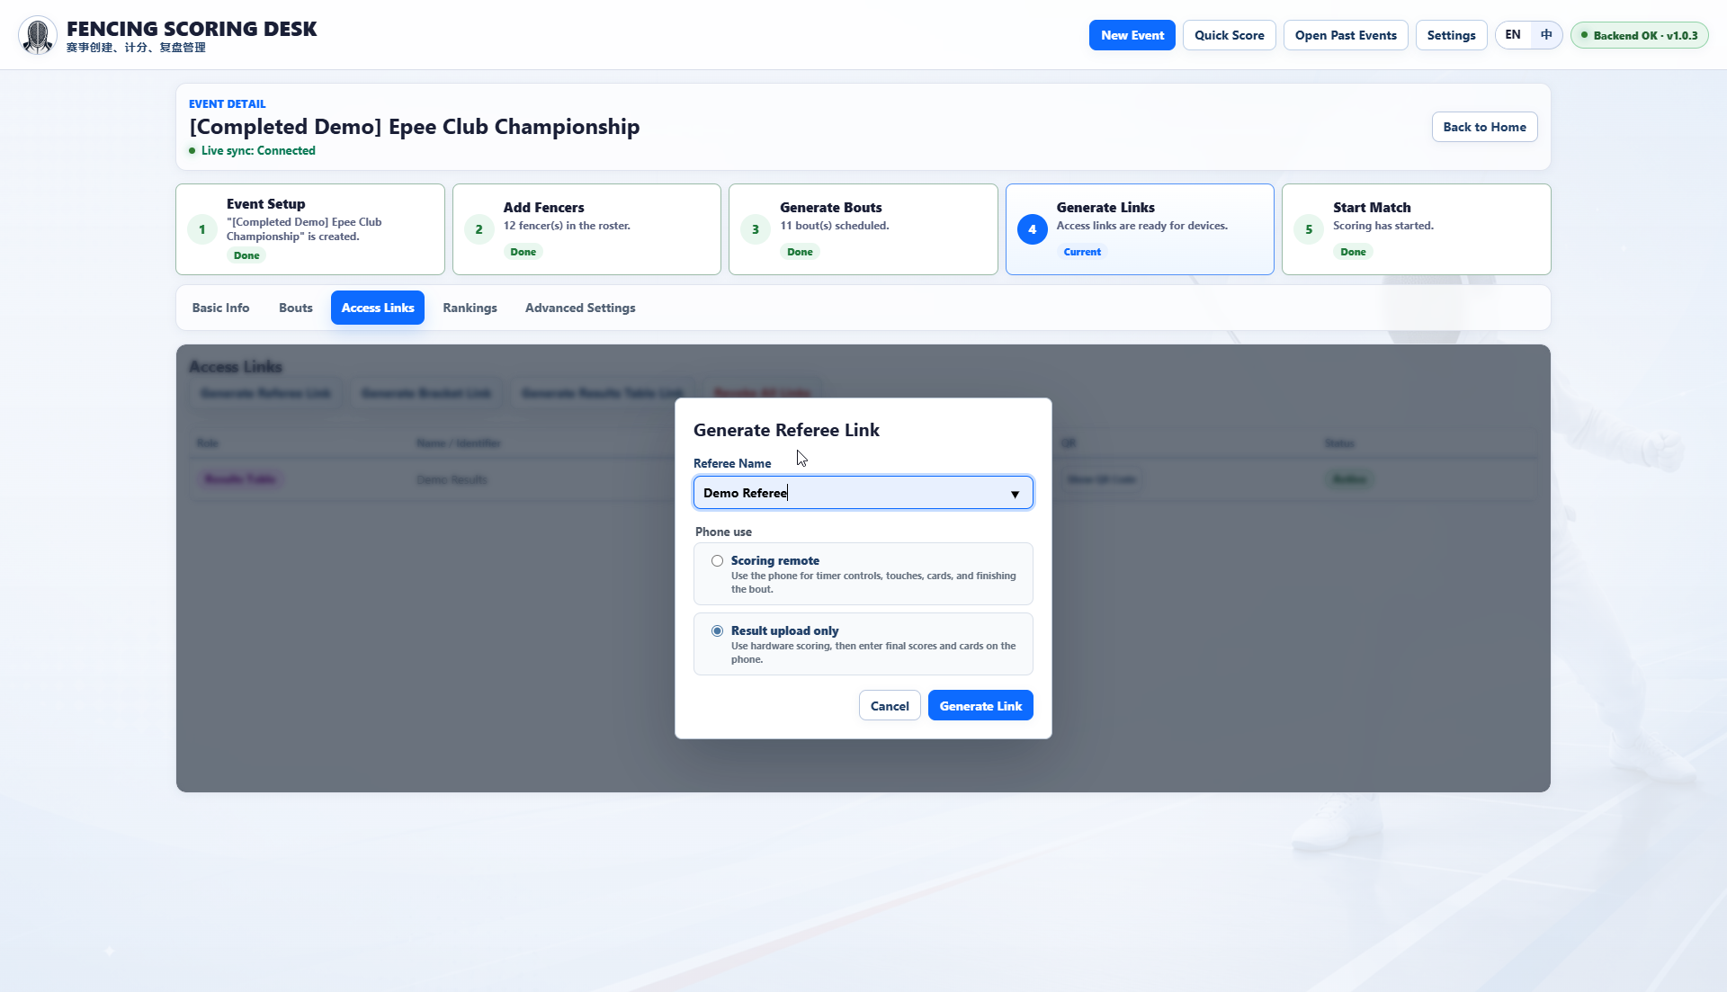Click the Done badge under Add Fencers

(x=523, y=252)
